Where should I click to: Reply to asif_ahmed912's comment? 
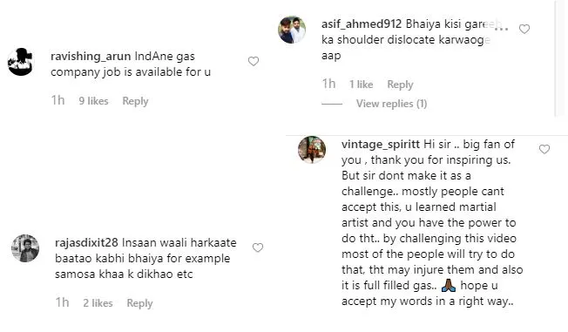coord(400,85)
